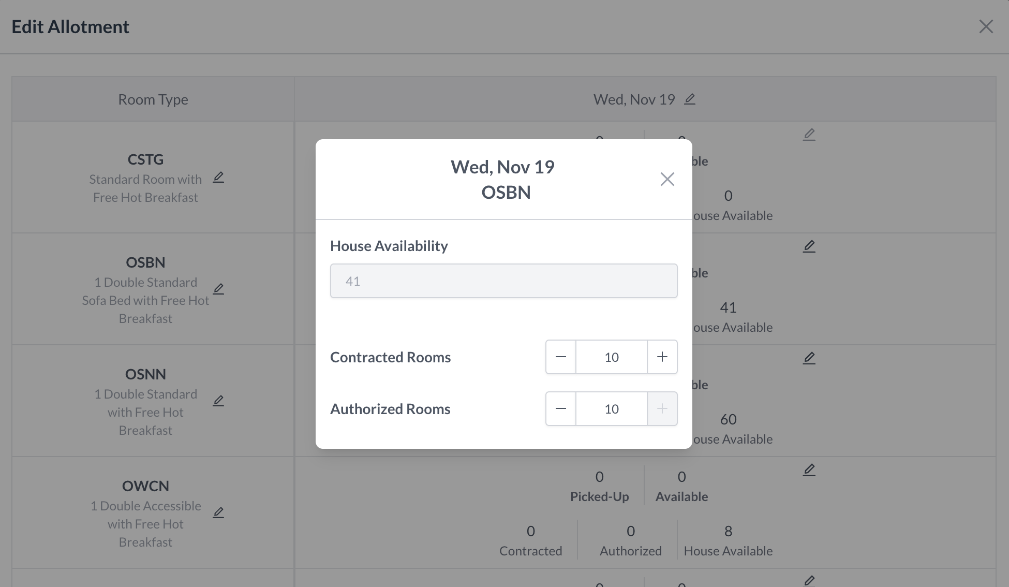Edit the OWCN room type name
This screenshot has height=587, width=1009.
218,512
